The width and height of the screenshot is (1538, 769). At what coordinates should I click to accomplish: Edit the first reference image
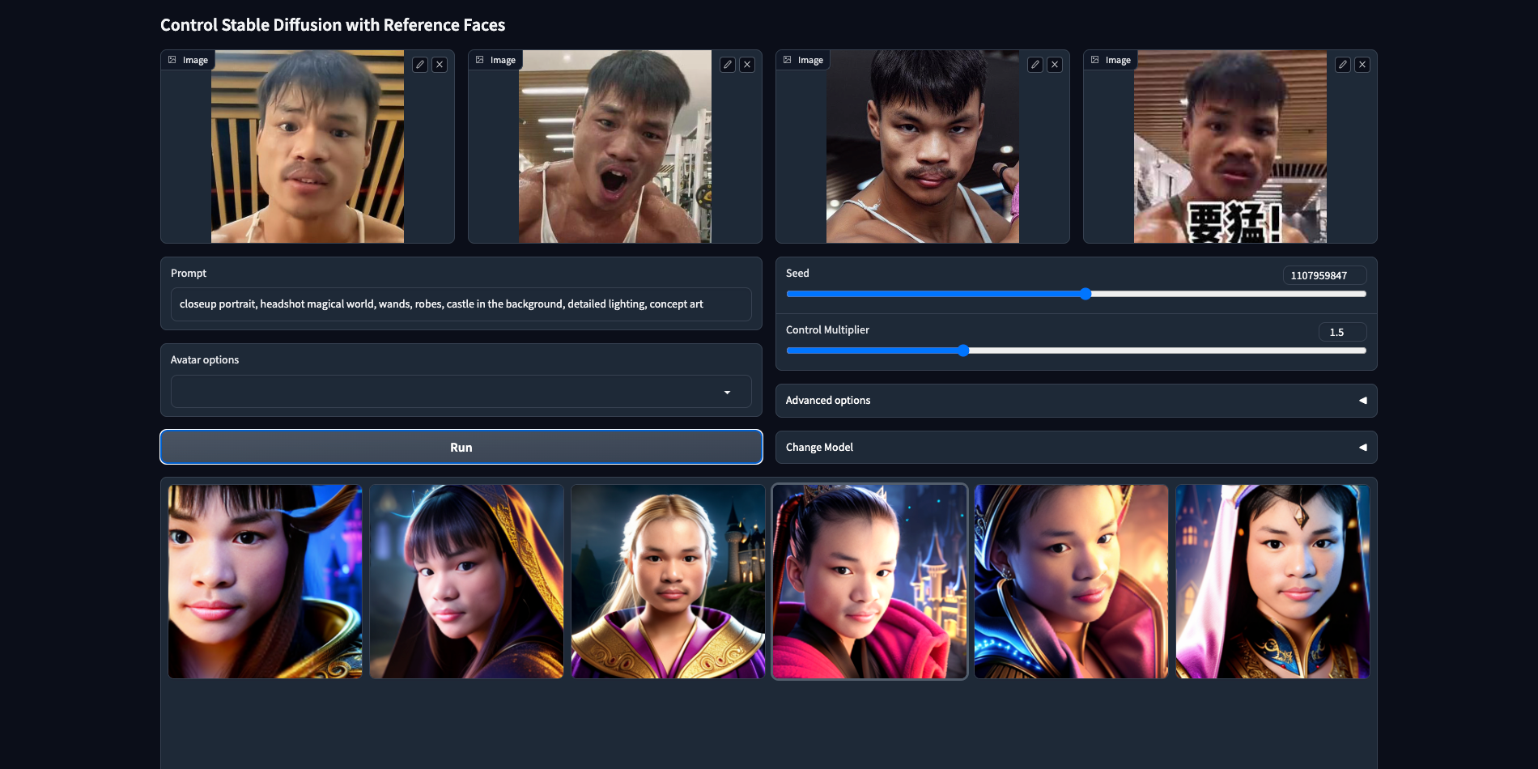point(420,65)
